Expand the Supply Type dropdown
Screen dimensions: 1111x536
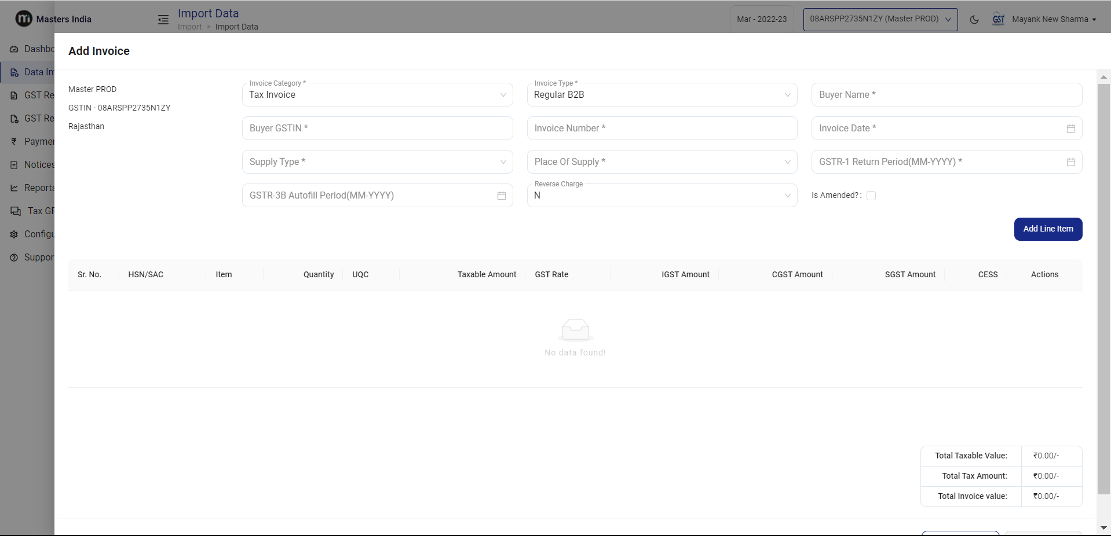[377, 162]
